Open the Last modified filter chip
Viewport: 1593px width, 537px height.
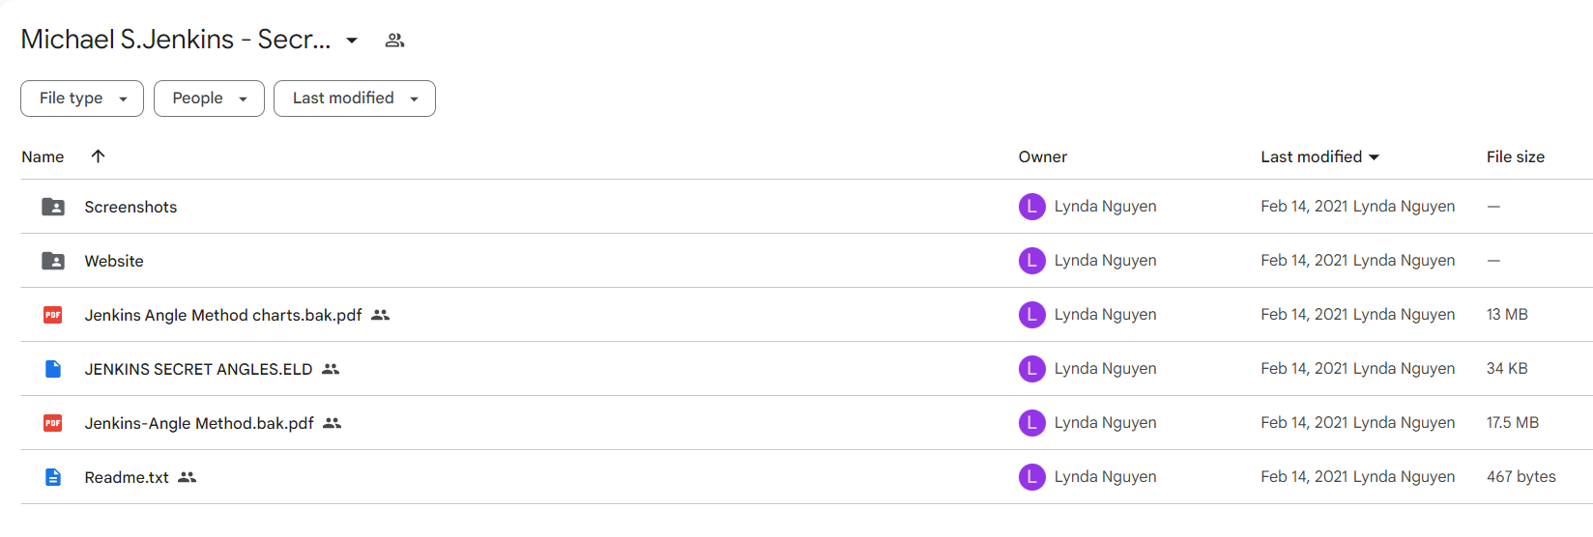(x=355, y=99)
